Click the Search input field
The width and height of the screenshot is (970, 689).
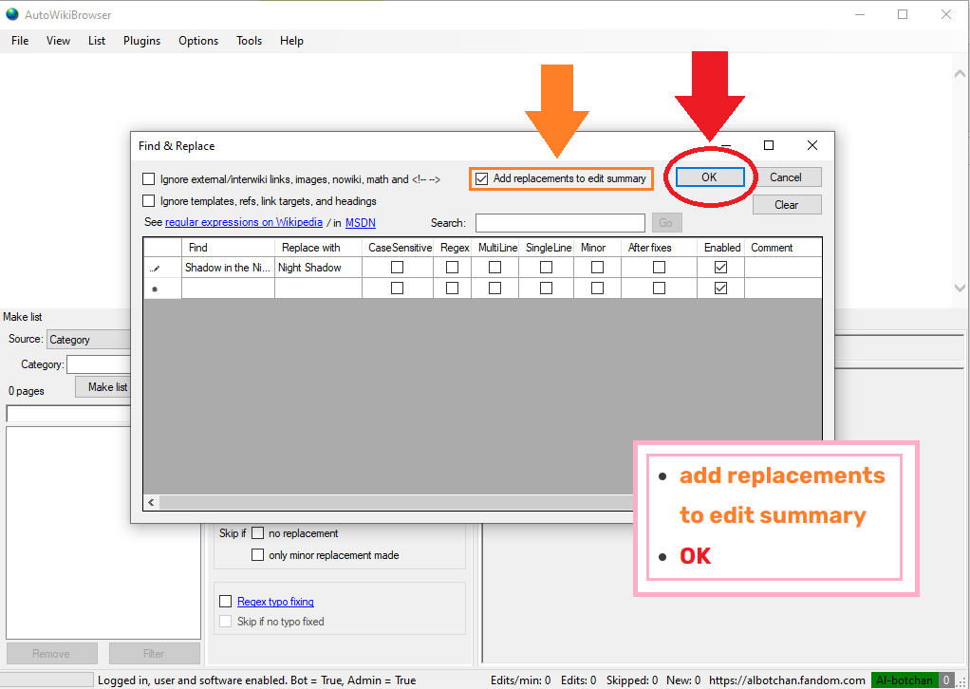pos(560,223)
